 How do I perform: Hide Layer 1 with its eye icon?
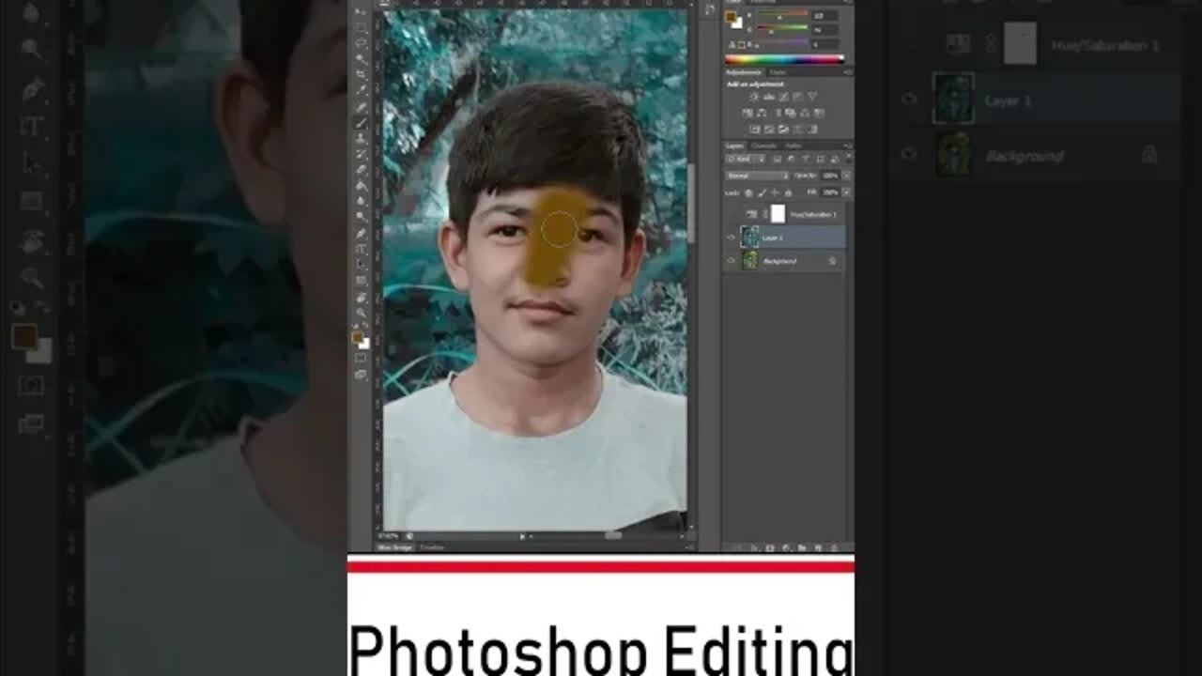732,238
